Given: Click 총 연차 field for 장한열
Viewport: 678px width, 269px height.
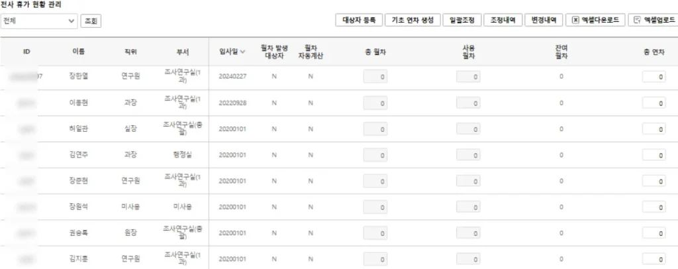Looking at the screenshot, I should click(654, 77).
